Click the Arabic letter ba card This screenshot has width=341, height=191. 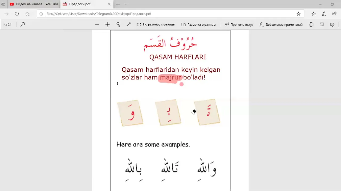168,112
